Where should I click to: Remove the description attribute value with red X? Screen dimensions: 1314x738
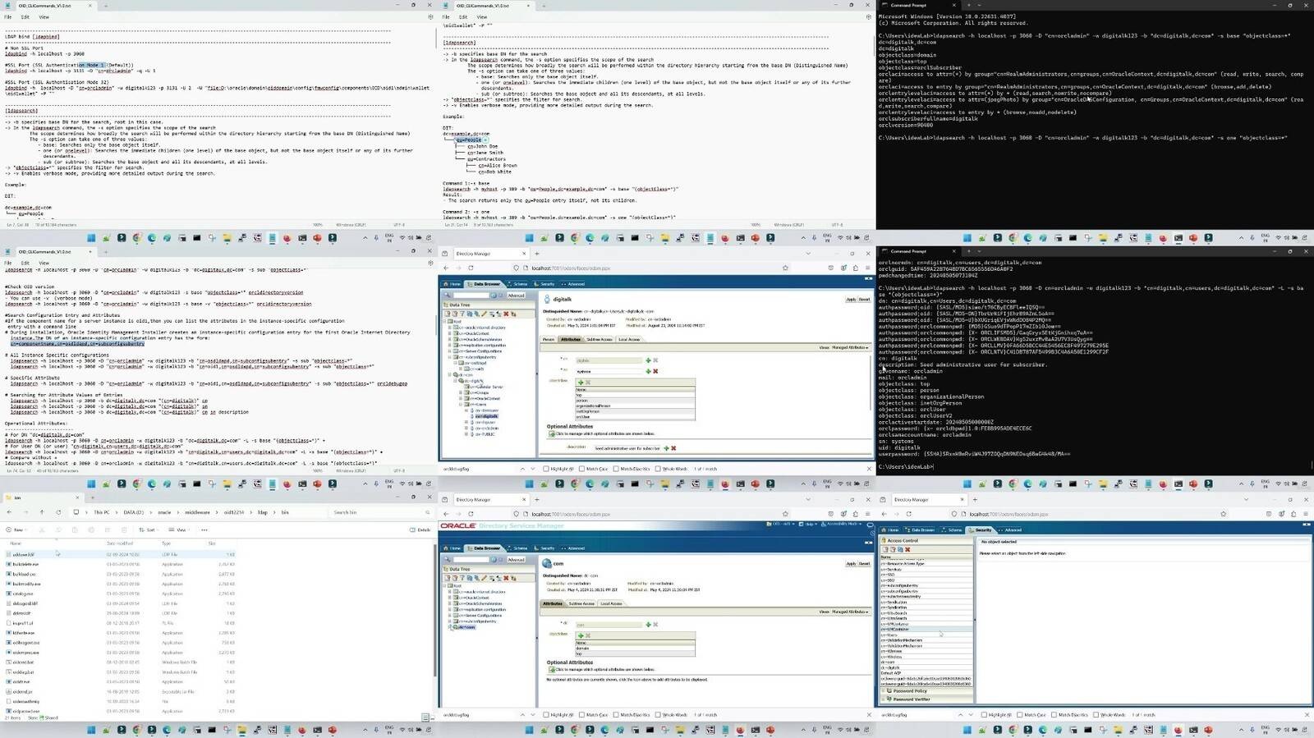pos(673,448)
